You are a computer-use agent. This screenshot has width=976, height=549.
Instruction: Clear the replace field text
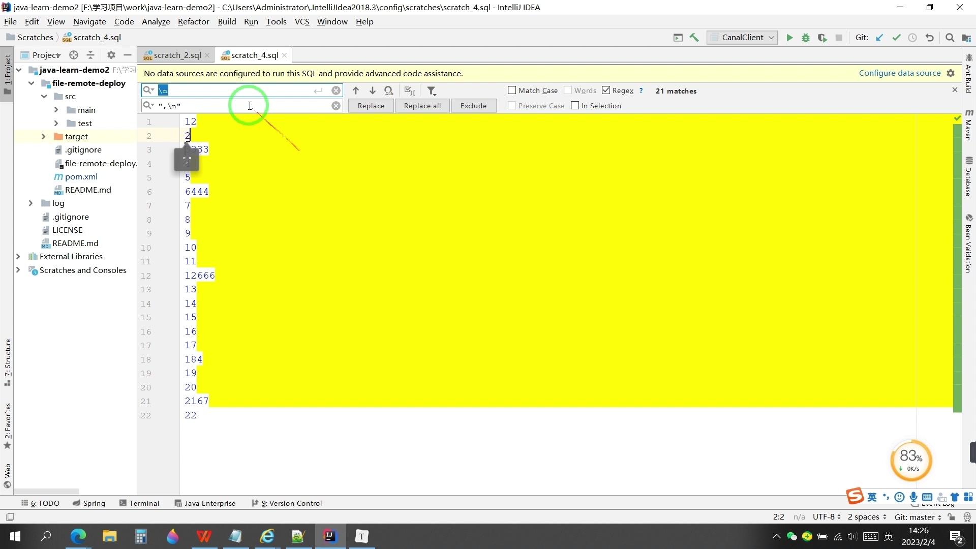pos(336,106)
